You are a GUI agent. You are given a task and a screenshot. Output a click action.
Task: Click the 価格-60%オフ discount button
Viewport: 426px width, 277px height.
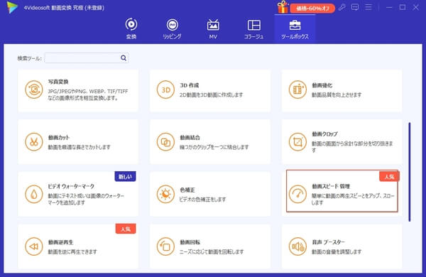pyautogui.click(x=312, y=9)
